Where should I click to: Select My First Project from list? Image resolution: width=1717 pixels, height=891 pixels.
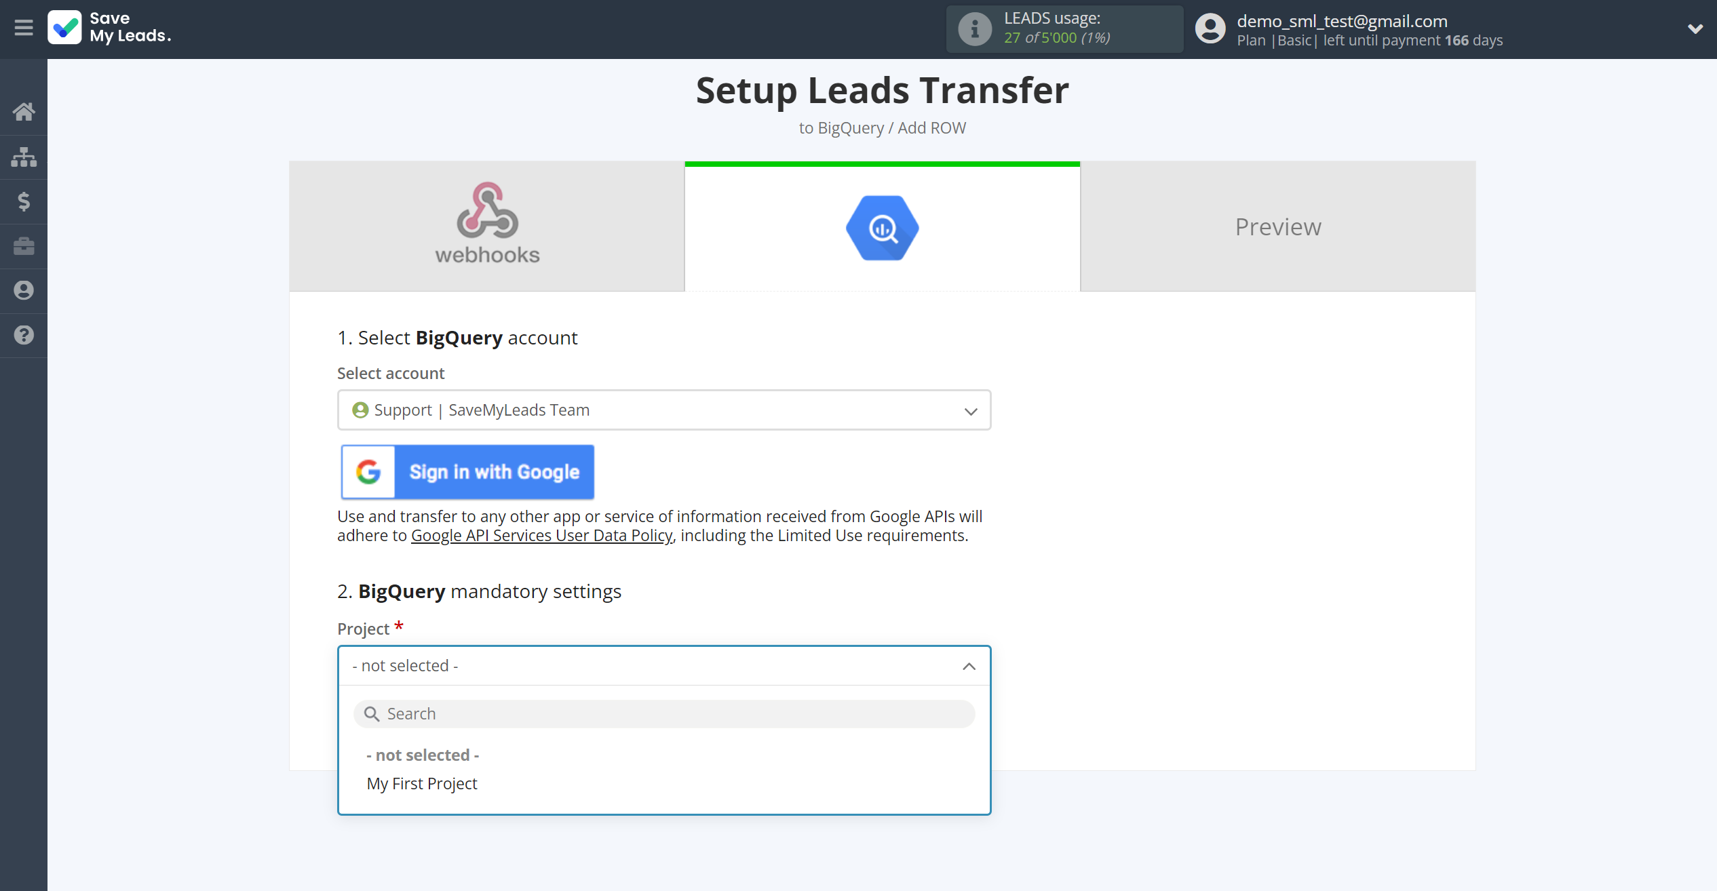(x=423, y=783)
